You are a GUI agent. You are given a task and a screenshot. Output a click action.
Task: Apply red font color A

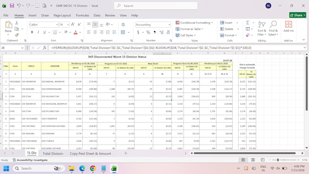tap(75, 32)
